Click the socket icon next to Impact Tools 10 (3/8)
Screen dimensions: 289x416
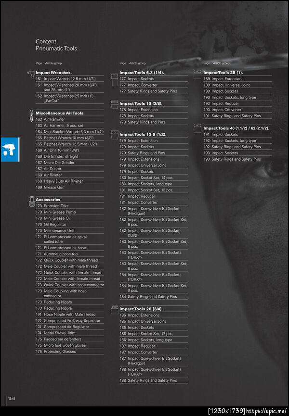pos(115,104)
